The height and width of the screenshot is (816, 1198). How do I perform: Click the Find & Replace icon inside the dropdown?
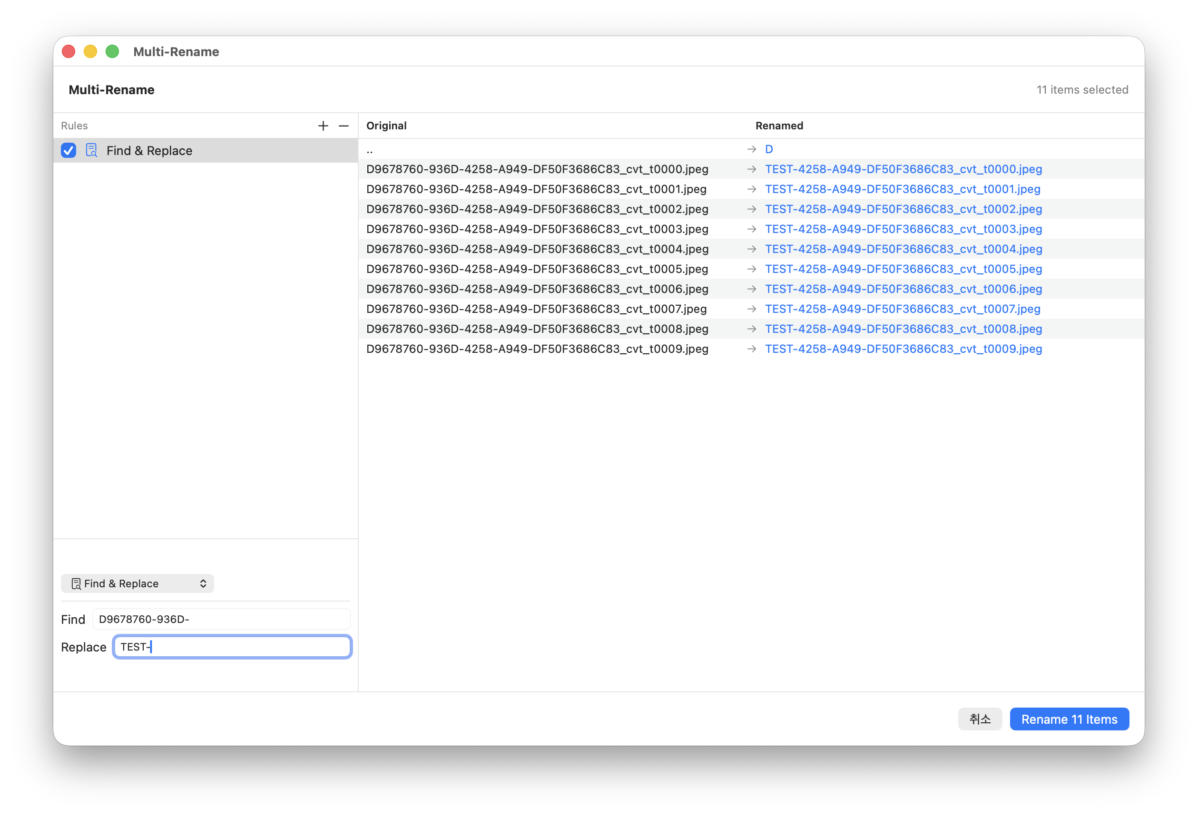point(76,583)
